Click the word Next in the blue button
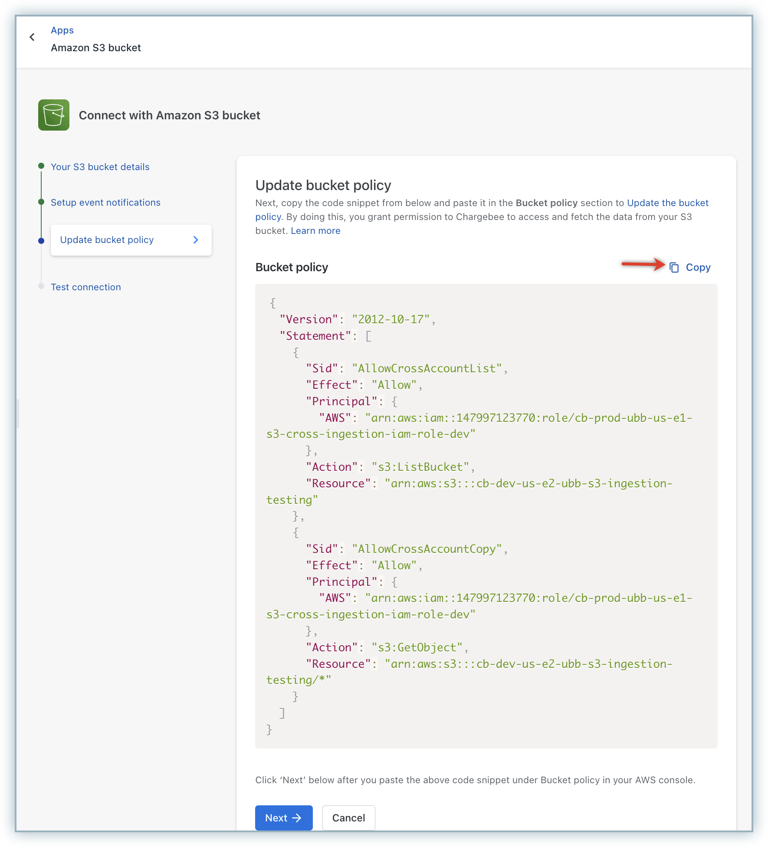The height and width of the screenshot is (847, 768). tap(276, 818)
